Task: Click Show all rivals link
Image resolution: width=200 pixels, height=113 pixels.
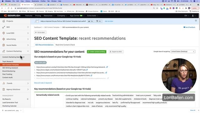Action: pos(43,83)
